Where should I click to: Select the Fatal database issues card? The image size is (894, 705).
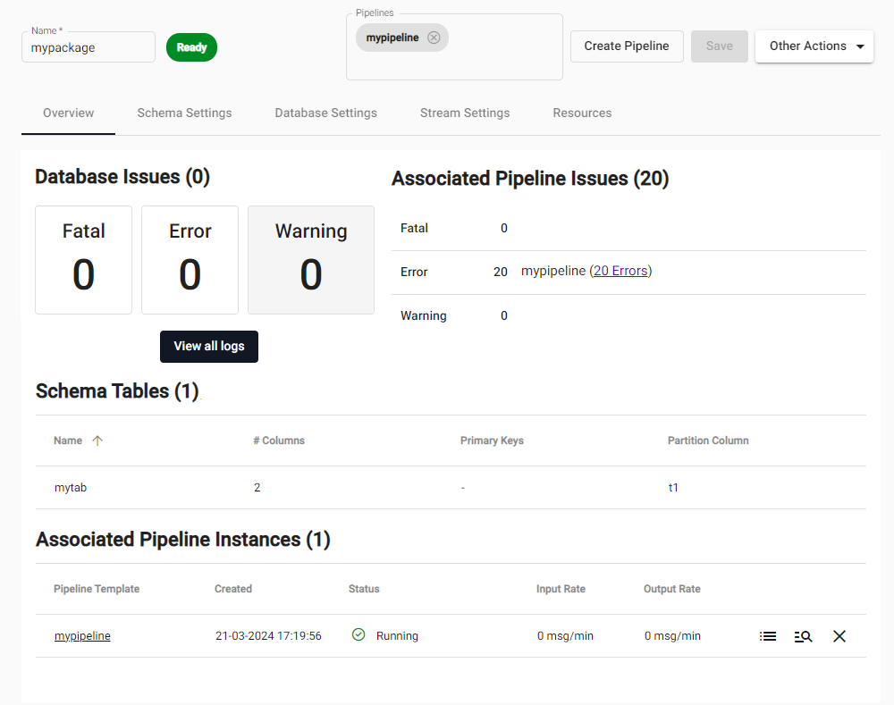(x=84, y=260)
